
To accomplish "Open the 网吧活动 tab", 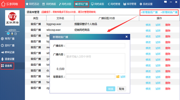I will (x=32, y=4).
